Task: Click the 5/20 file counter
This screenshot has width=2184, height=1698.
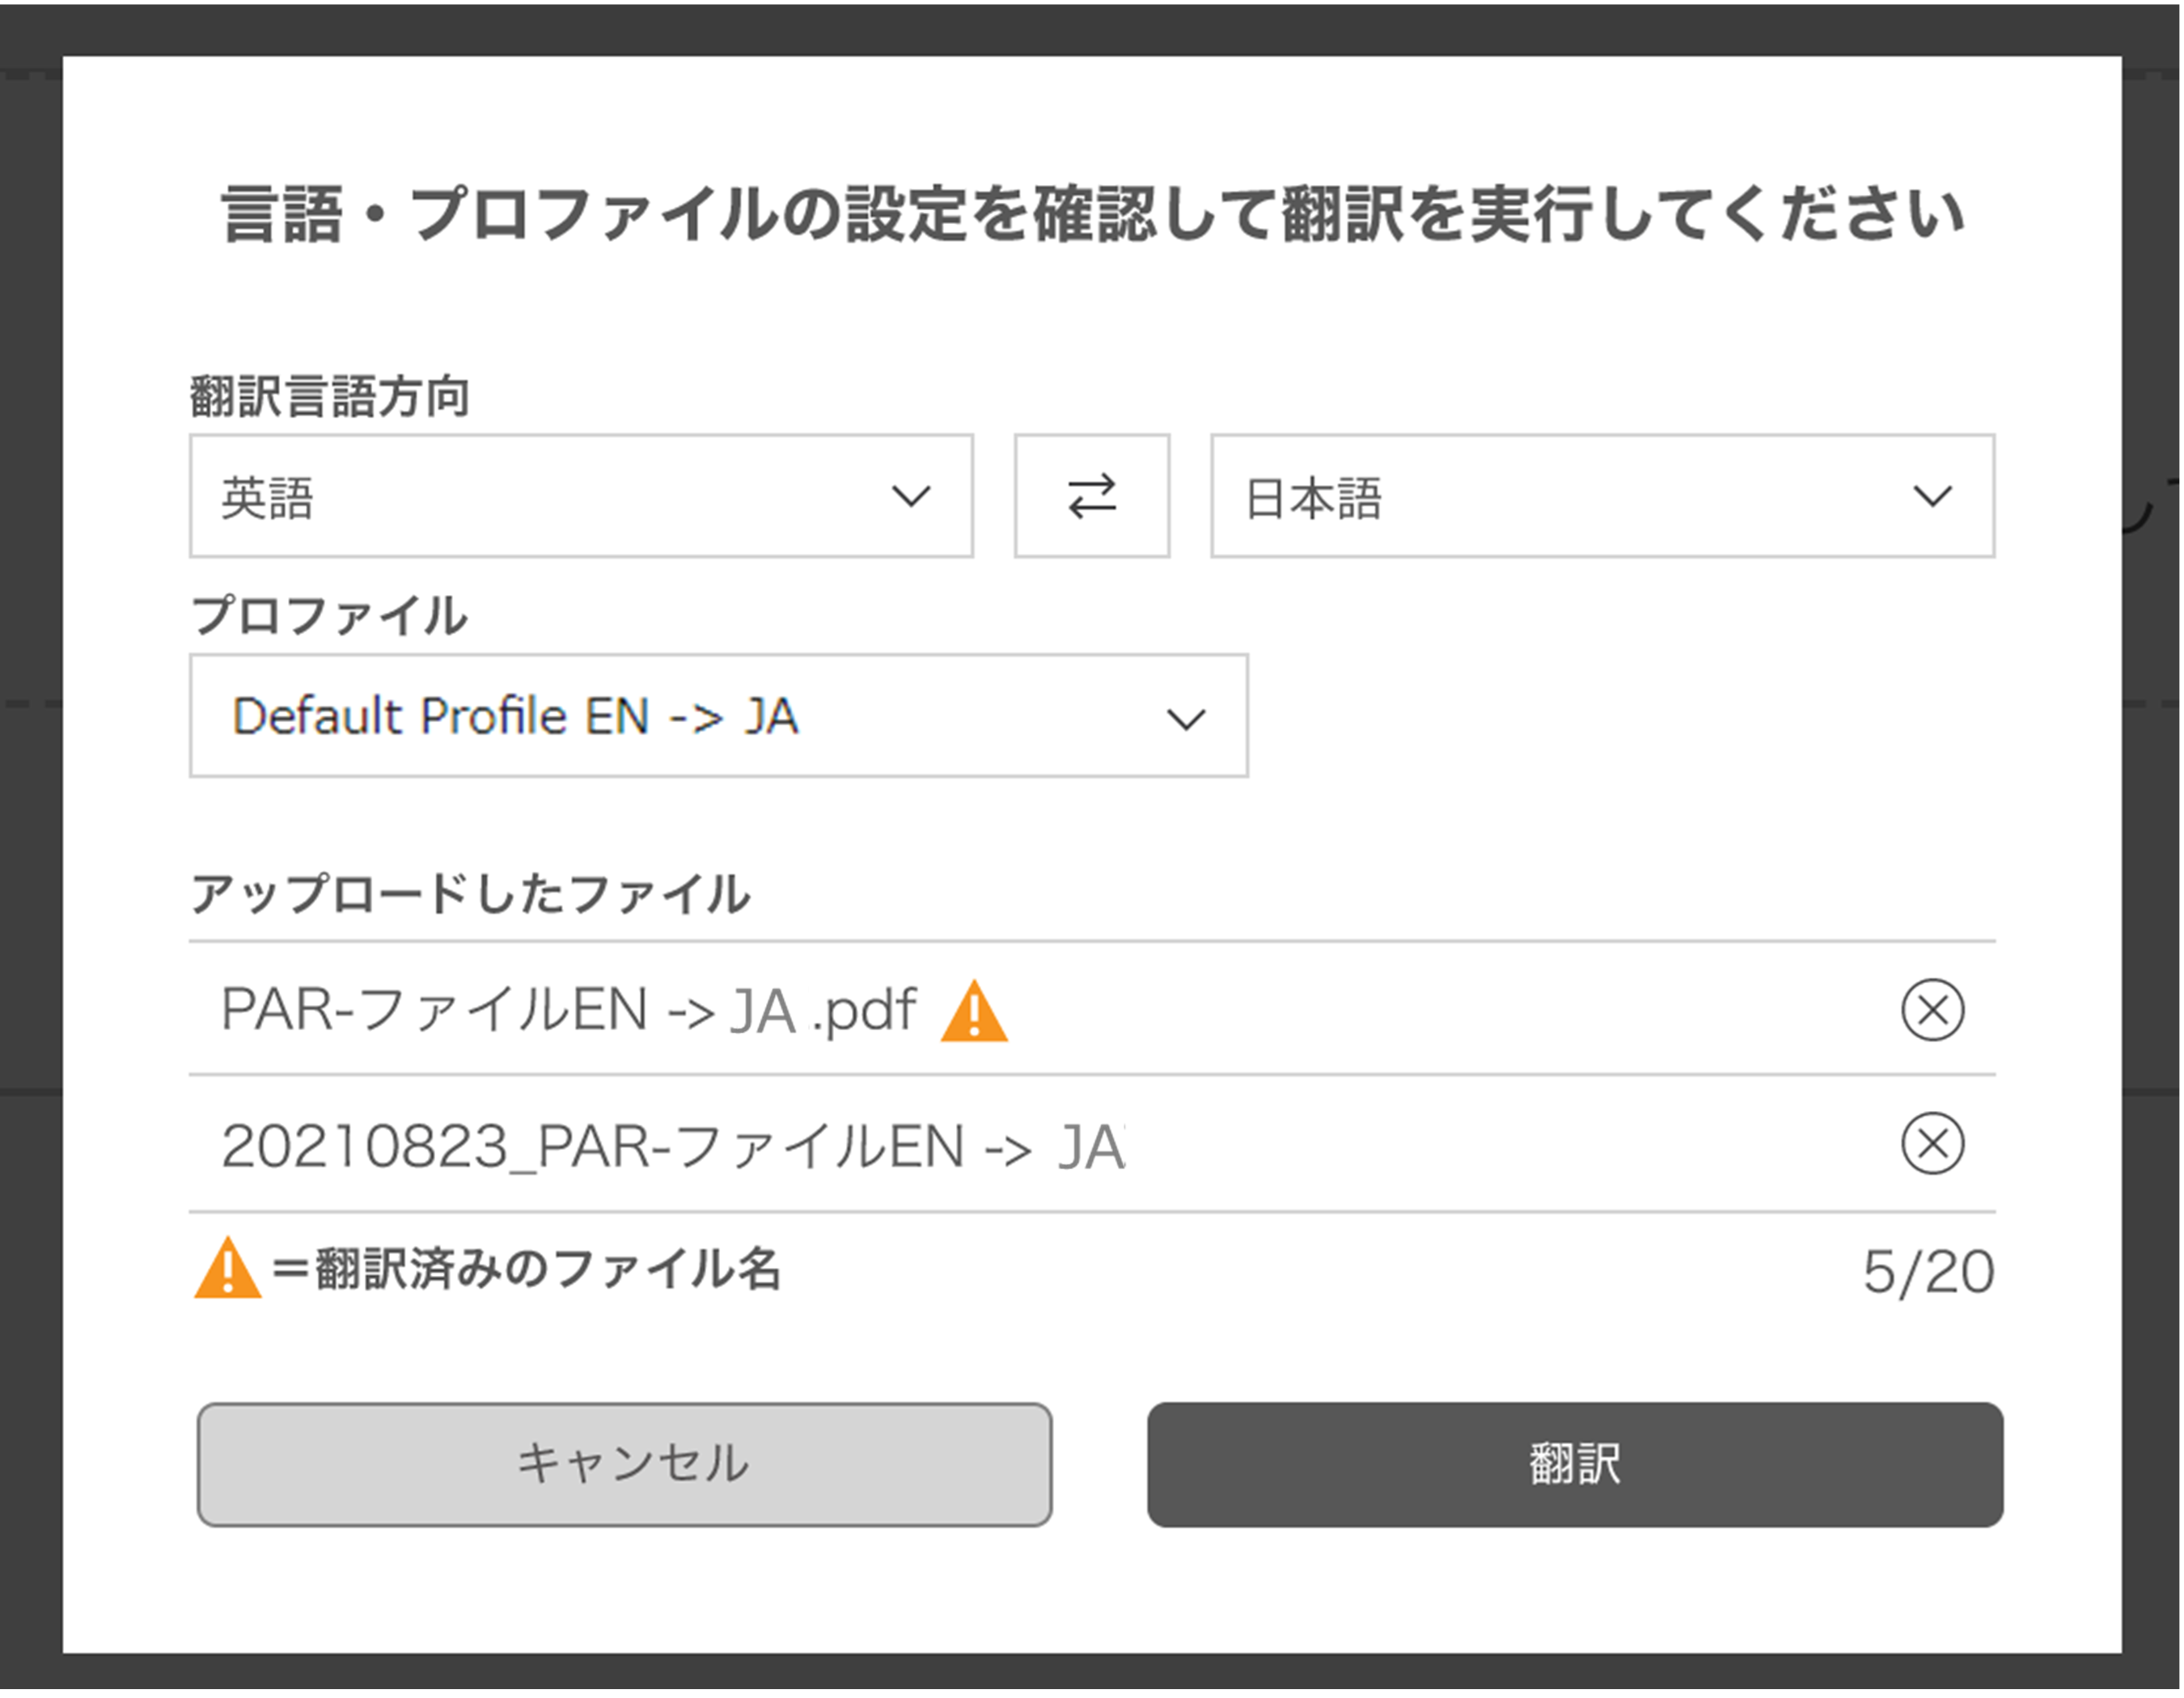Action: point(1928,1272)
